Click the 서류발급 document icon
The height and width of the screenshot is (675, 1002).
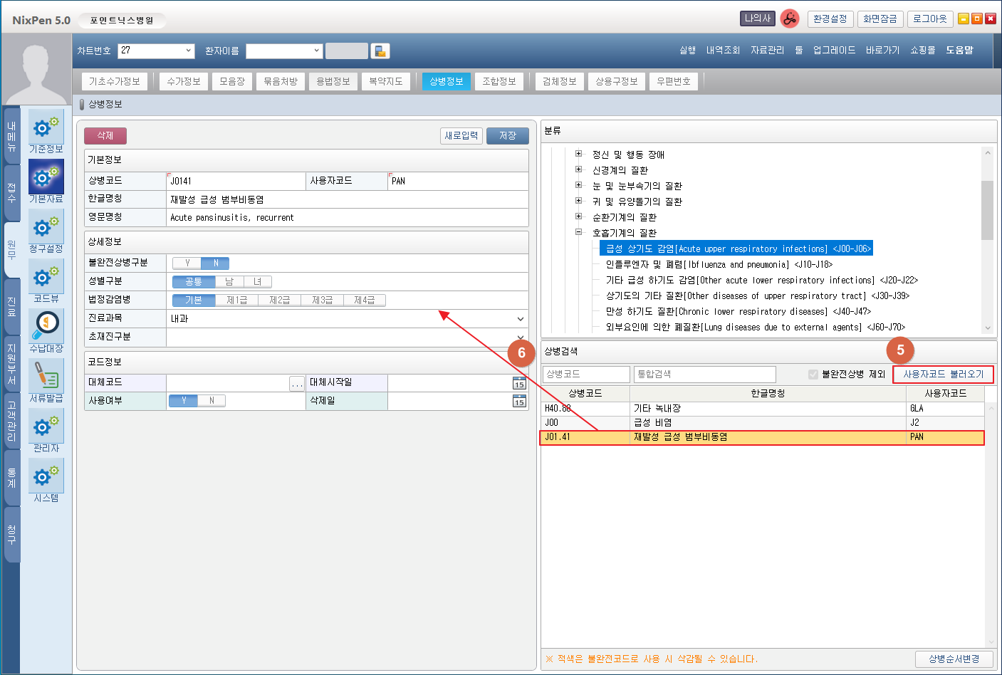(46, 377)
